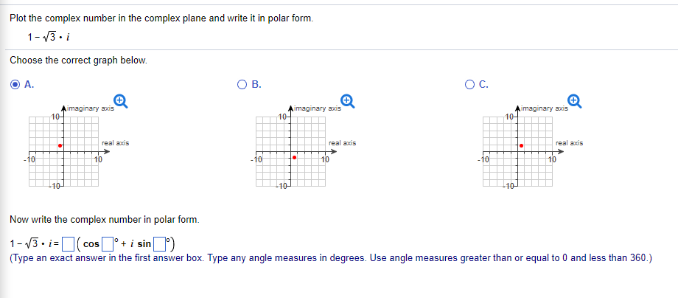Click the "B." option label
The height and width of the screenshot is (298, 678).
tap(256, 85)
